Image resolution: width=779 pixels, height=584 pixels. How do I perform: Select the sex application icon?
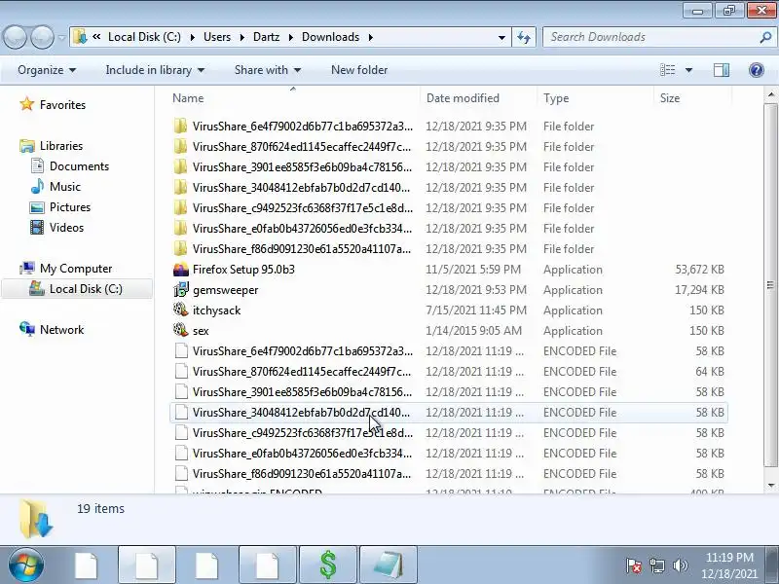tap(181, 331)
